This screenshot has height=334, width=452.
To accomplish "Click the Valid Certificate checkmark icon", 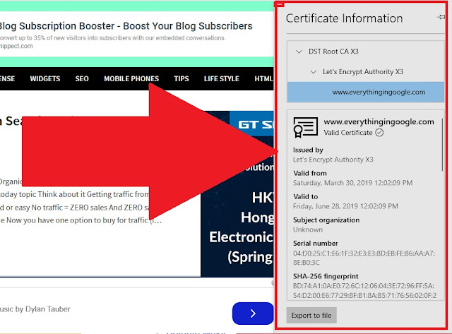I will (379, 133).
